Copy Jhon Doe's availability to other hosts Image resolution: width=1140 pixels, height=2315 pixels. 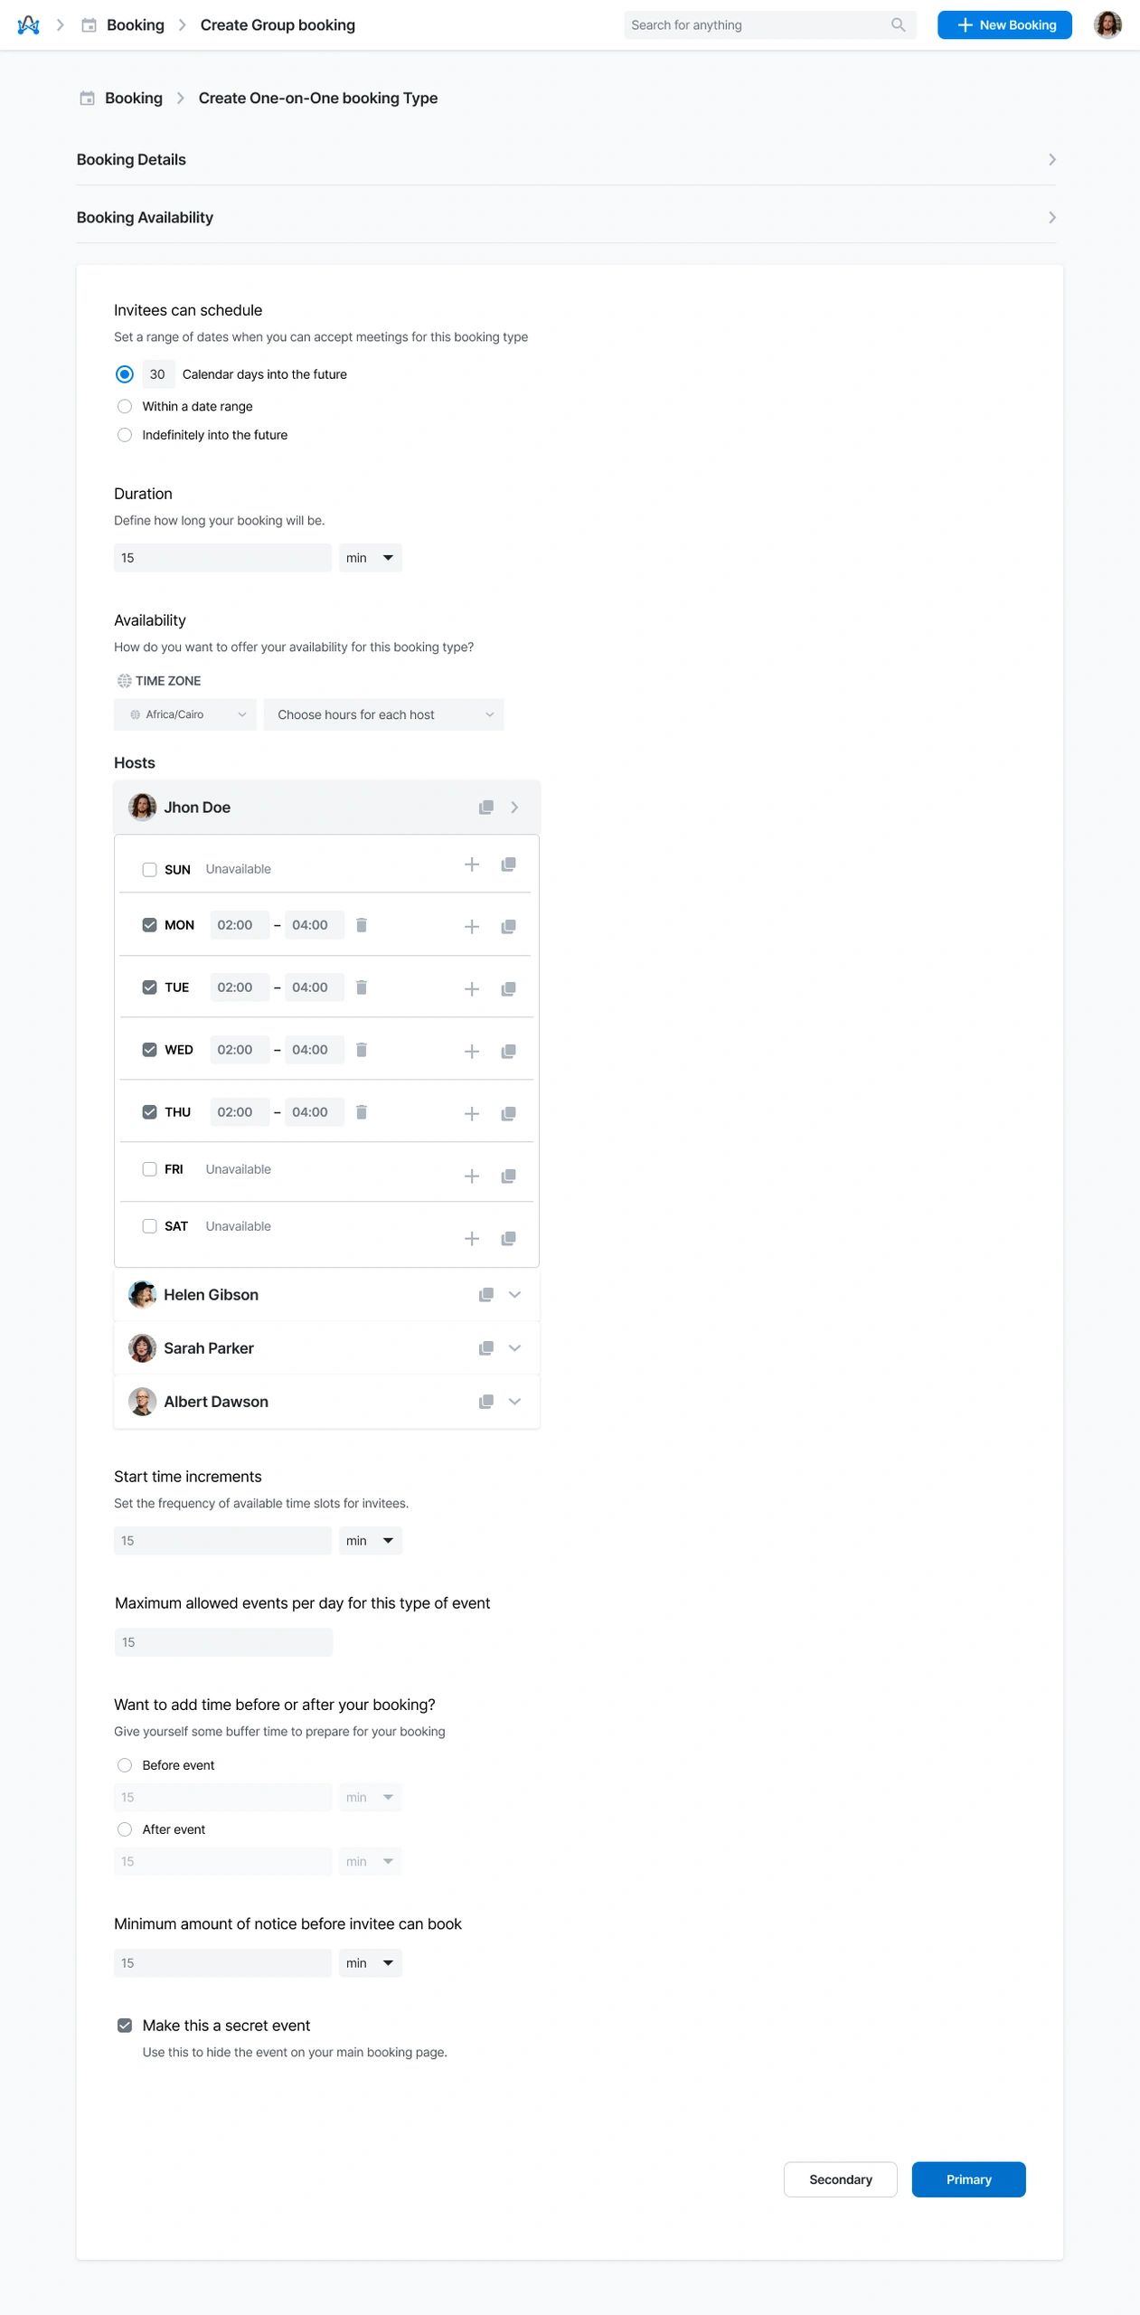[486, 807]
